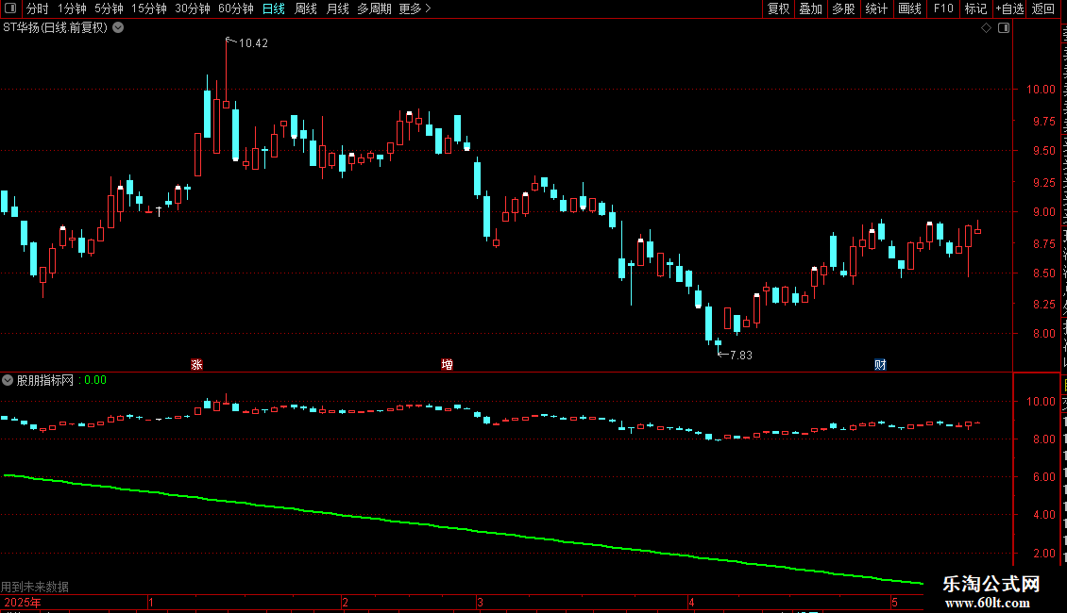Click the 涨 event marker

[x=196, y=365]
